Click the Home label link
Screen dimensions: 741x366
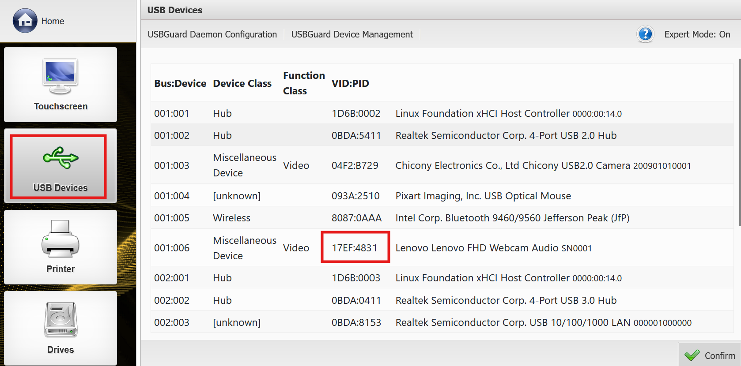tap(53, 21)
